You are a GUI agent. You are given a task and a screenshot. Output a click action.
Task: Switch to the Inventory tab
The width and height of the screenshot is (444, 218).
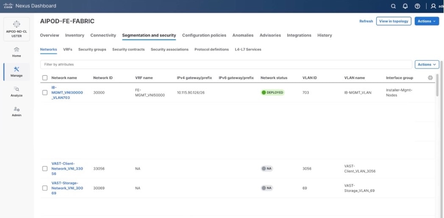click(75, 35)
